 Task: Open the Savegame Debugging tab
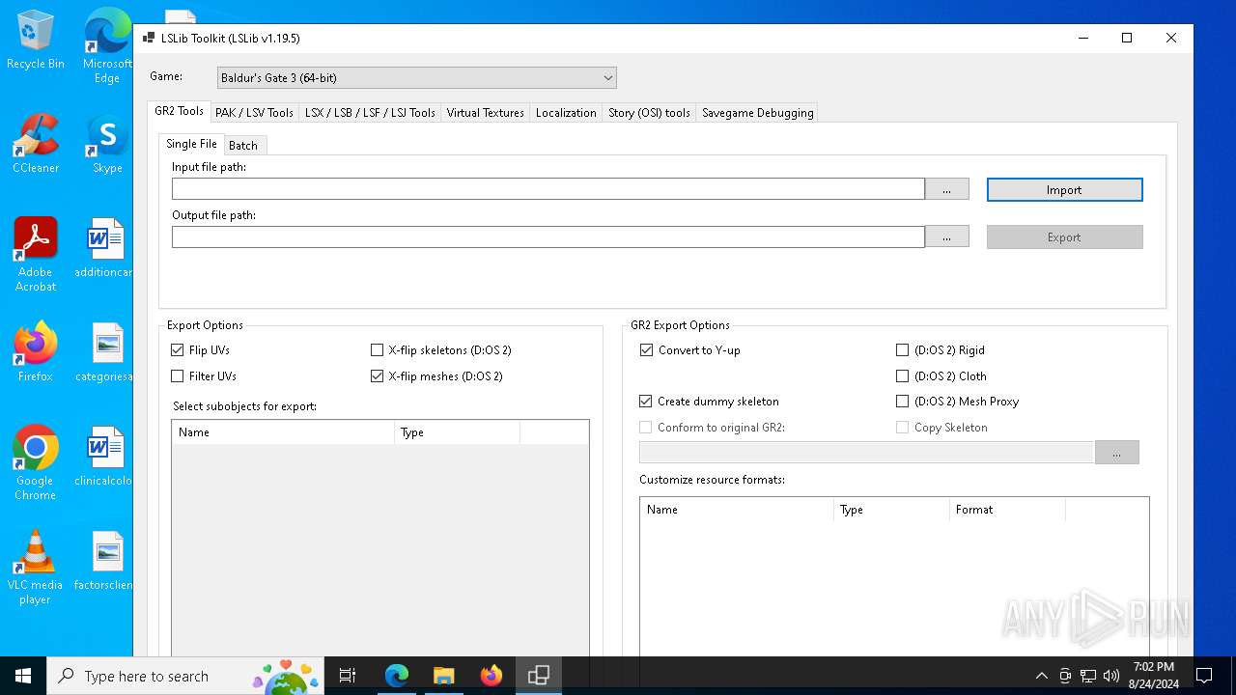tap(757, 113)
